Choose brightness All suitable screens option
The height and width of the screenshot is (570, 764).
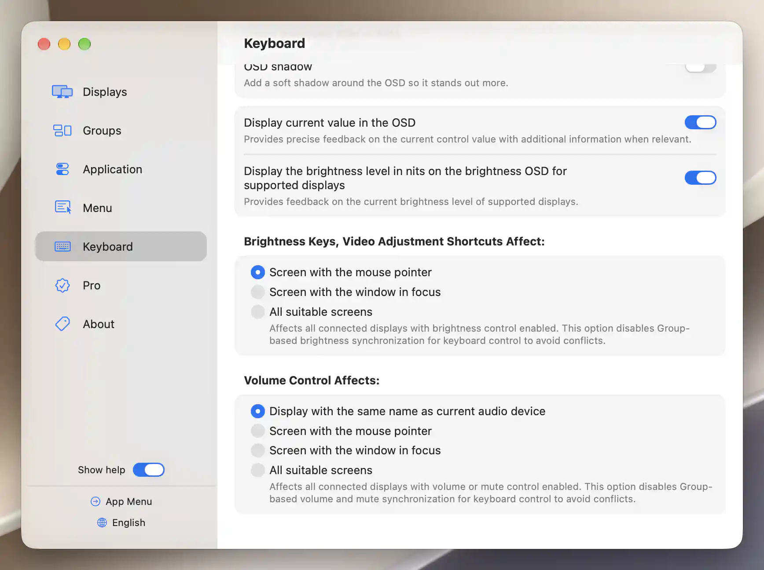(258, 312)
